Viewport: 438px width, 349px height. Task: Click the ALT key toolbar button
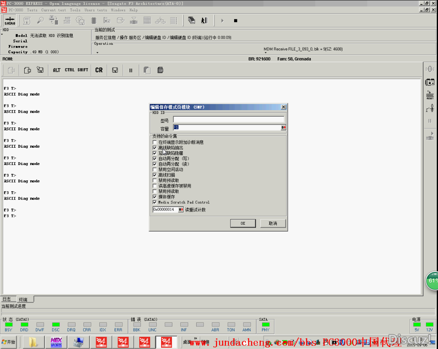click(57, 70)
